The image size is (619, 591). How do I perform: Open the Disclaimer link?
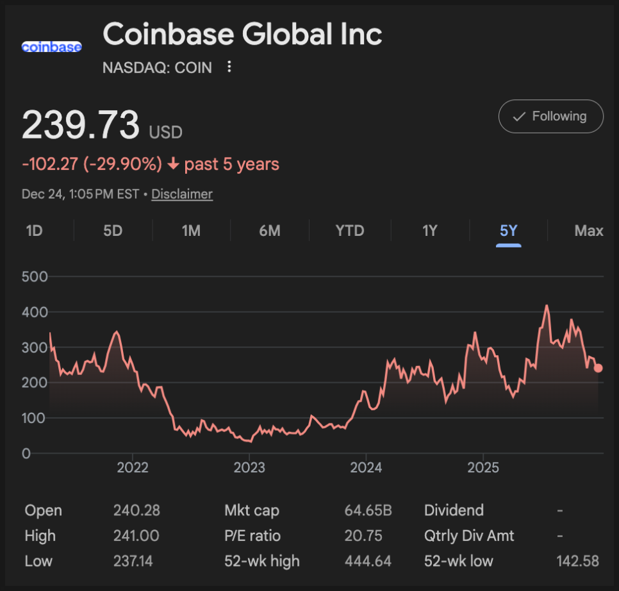(182, 194)
